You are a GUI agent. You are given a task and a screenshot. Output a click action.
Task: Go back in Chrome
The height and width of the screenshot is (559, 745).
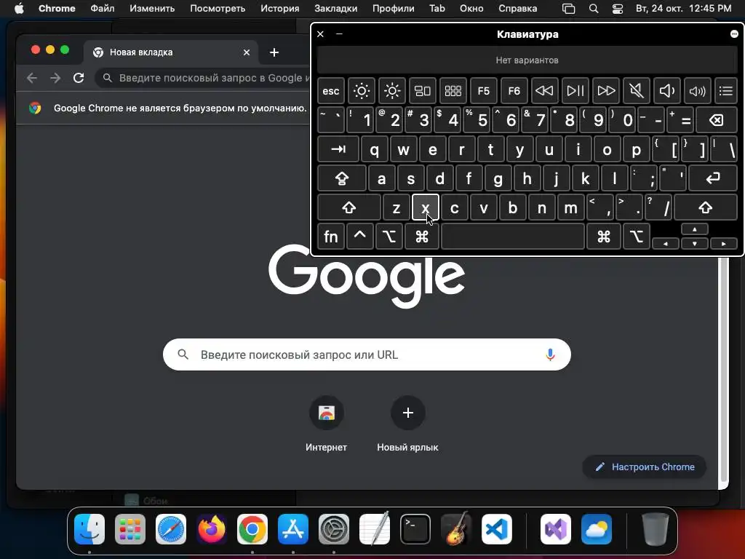[32, 78]
